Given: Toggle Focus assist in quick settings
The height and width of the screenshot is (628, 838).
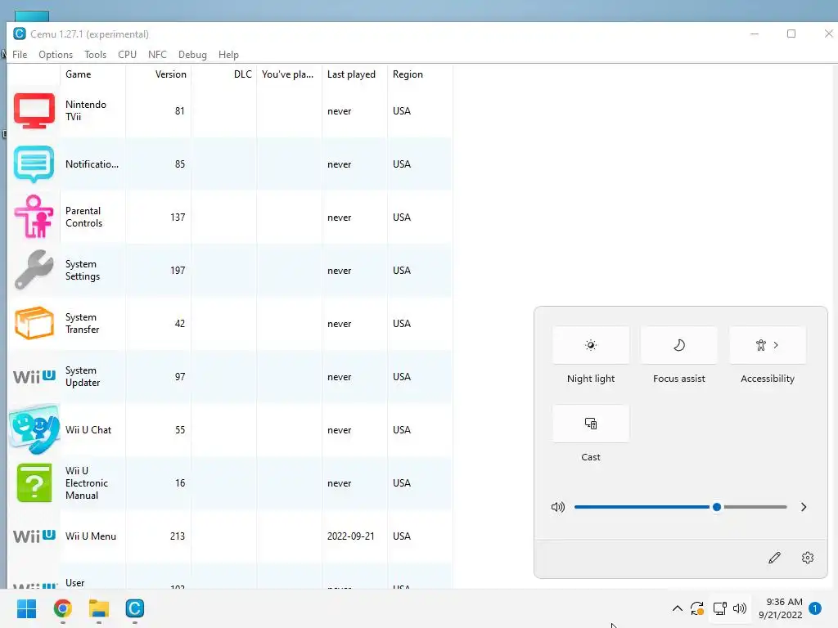Looking at the screenshot, I should pos(678,345).
